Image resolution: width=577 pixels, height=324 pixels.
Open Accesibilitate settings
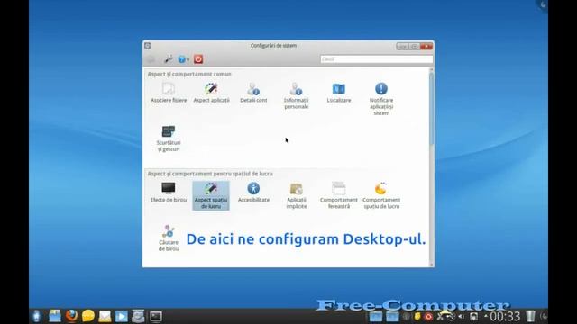pos(253,192)
